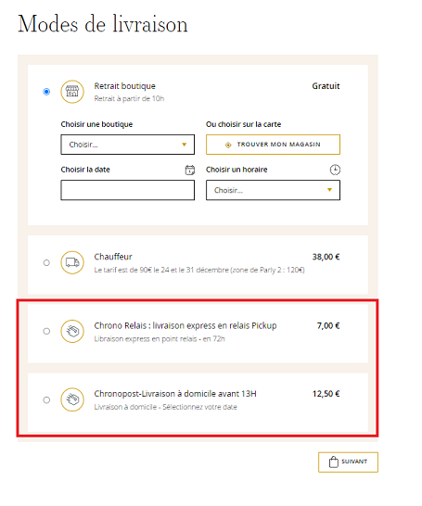The width and height of the screenshot is (422, 506).
Task: Click the Chrono Relais hand icon
Action: point(72,331)
